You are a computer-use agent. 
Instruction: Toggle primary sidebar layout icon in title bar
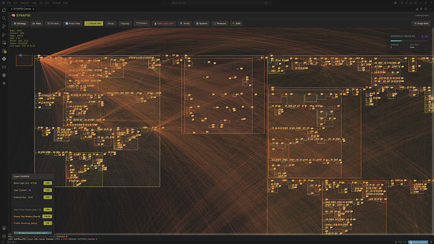[x=406, y=3]
